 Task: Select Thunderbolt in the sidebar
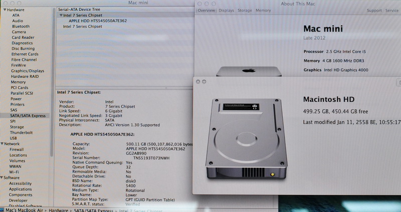(21, 133)
